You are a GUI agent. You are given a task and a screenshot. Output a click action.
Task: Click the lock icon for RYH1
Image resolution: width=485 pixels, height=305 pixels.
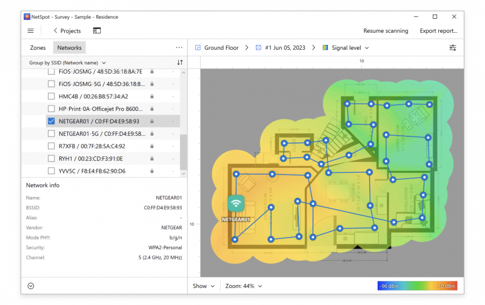(x=152, y=158)
